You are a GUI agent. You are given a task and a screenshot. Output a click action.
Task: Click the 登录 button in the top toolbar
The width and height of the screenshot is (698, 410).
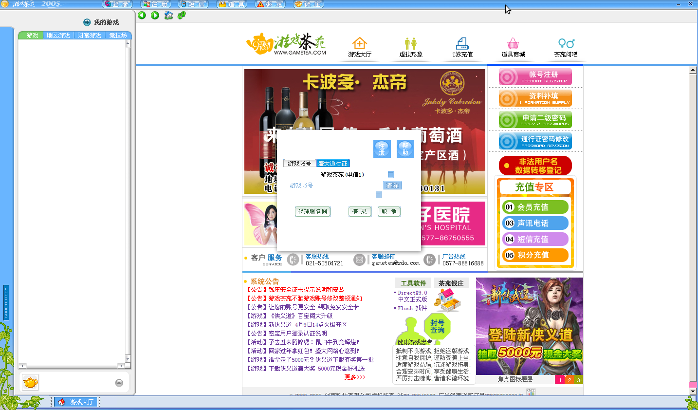[118, 4]
